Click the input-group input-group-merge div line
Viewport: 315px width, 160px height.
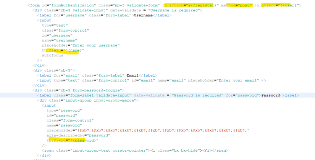click(88, 101)
